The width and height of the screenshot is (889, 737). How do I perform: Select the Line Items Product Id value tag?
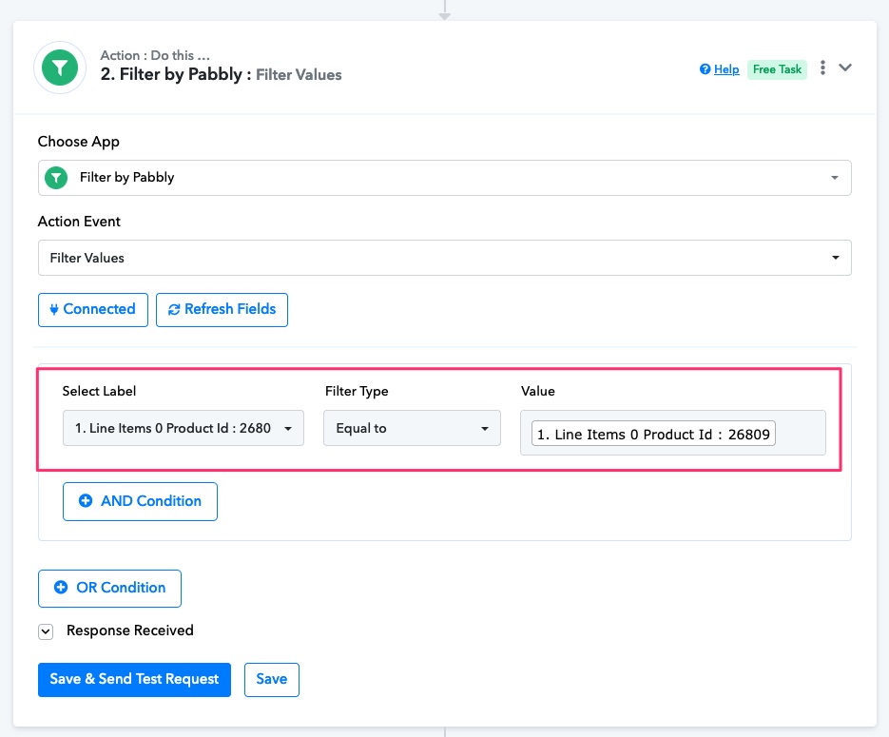click(653, 434)
